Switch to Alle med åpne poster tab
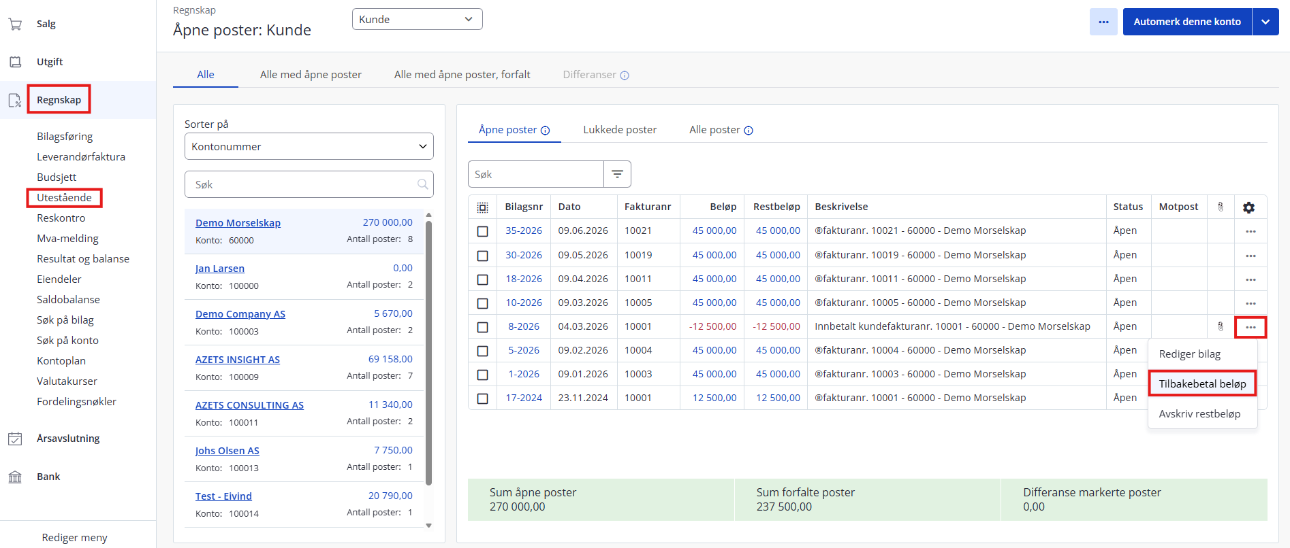This screenshot has height=548, width=1290. click(x=311, y=75)
